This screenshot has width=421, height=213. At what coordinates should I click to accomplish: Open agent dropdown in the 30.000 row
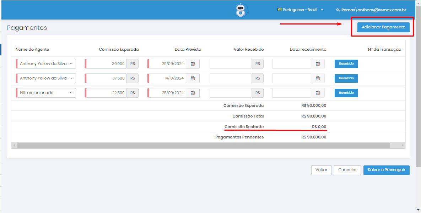[46, 64]
